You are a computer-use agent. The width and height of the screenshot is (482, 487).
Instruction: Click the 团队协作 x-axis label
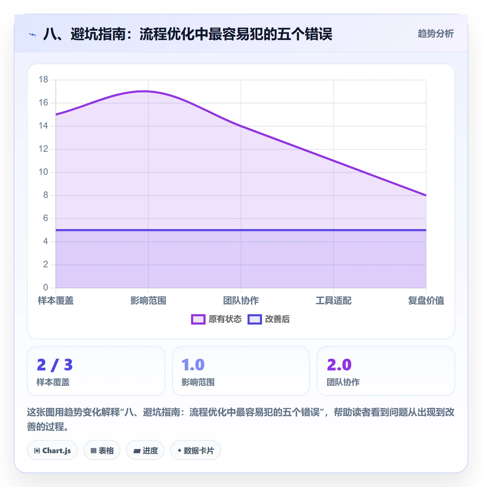point(241,301)
